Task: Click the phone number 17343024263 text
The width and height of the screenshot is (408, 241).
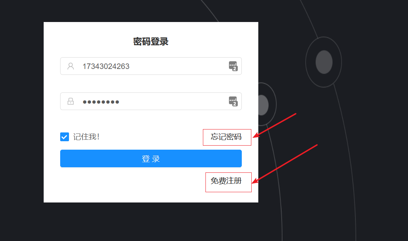Action: pos(106,66)
